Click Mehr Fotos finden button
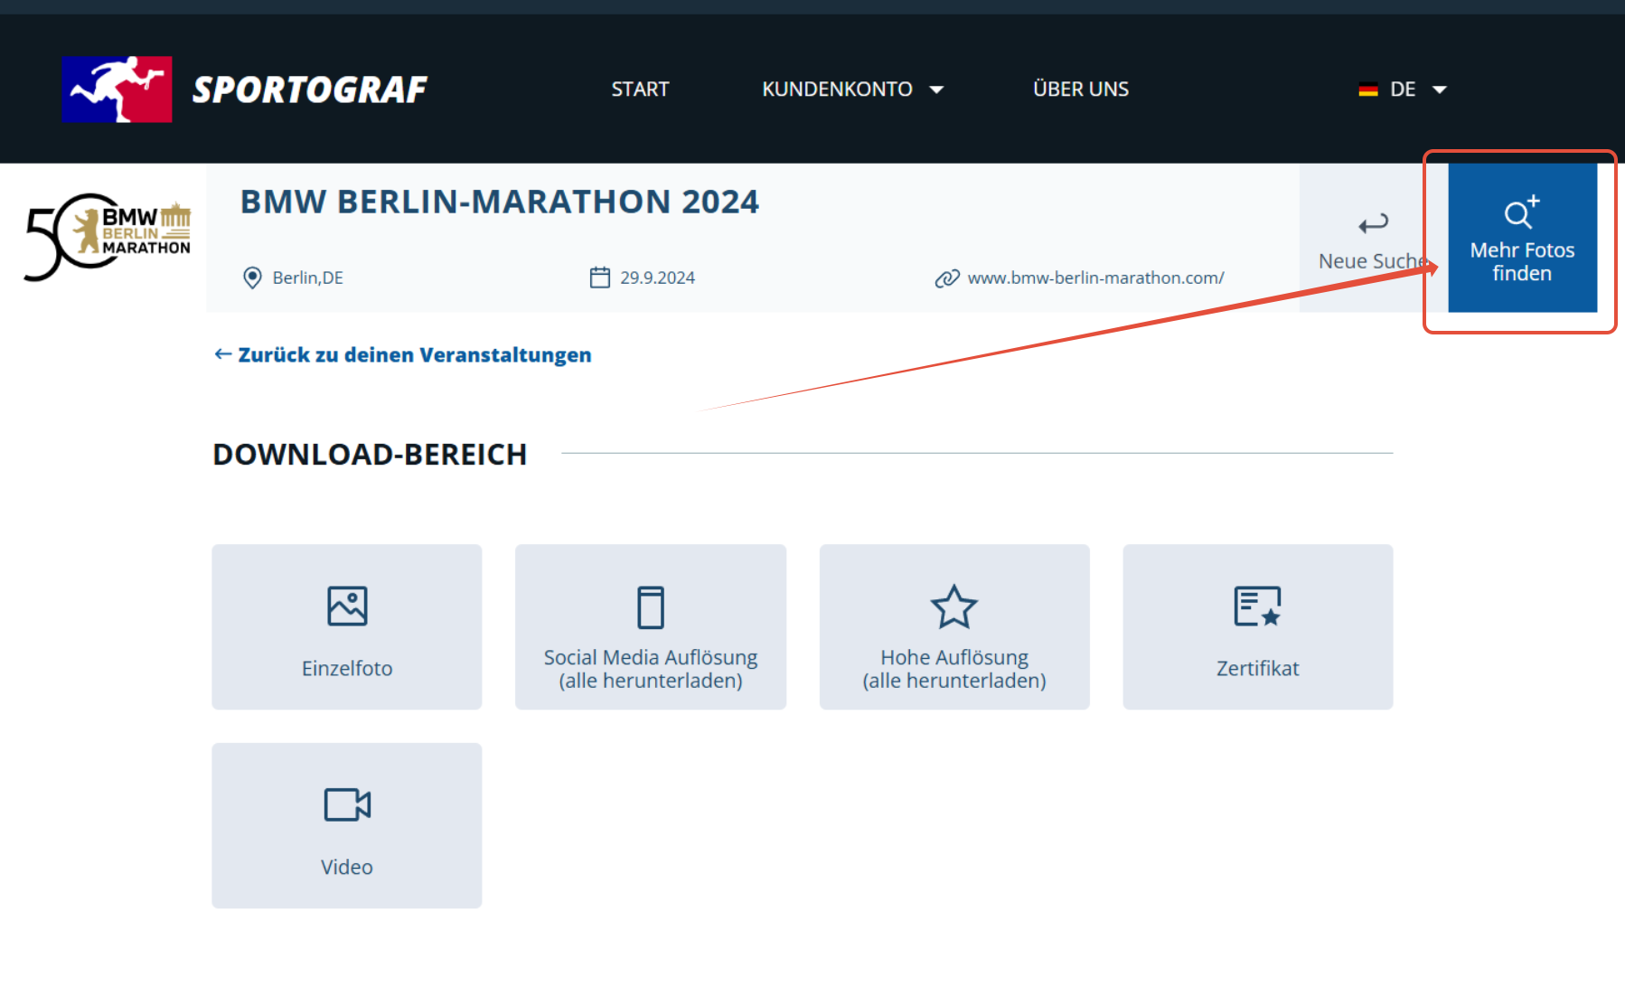The height and width of the screenshot is (988, 1625). [1523, 239]
